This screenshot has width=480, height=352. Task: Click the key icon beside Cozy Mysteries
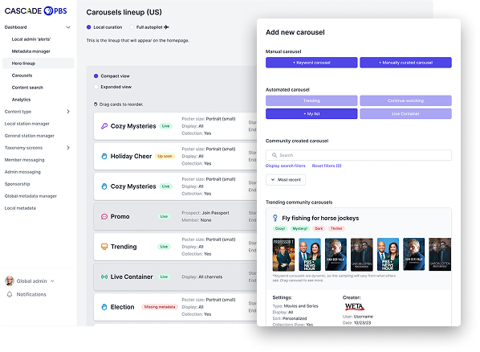pos(104,126)
